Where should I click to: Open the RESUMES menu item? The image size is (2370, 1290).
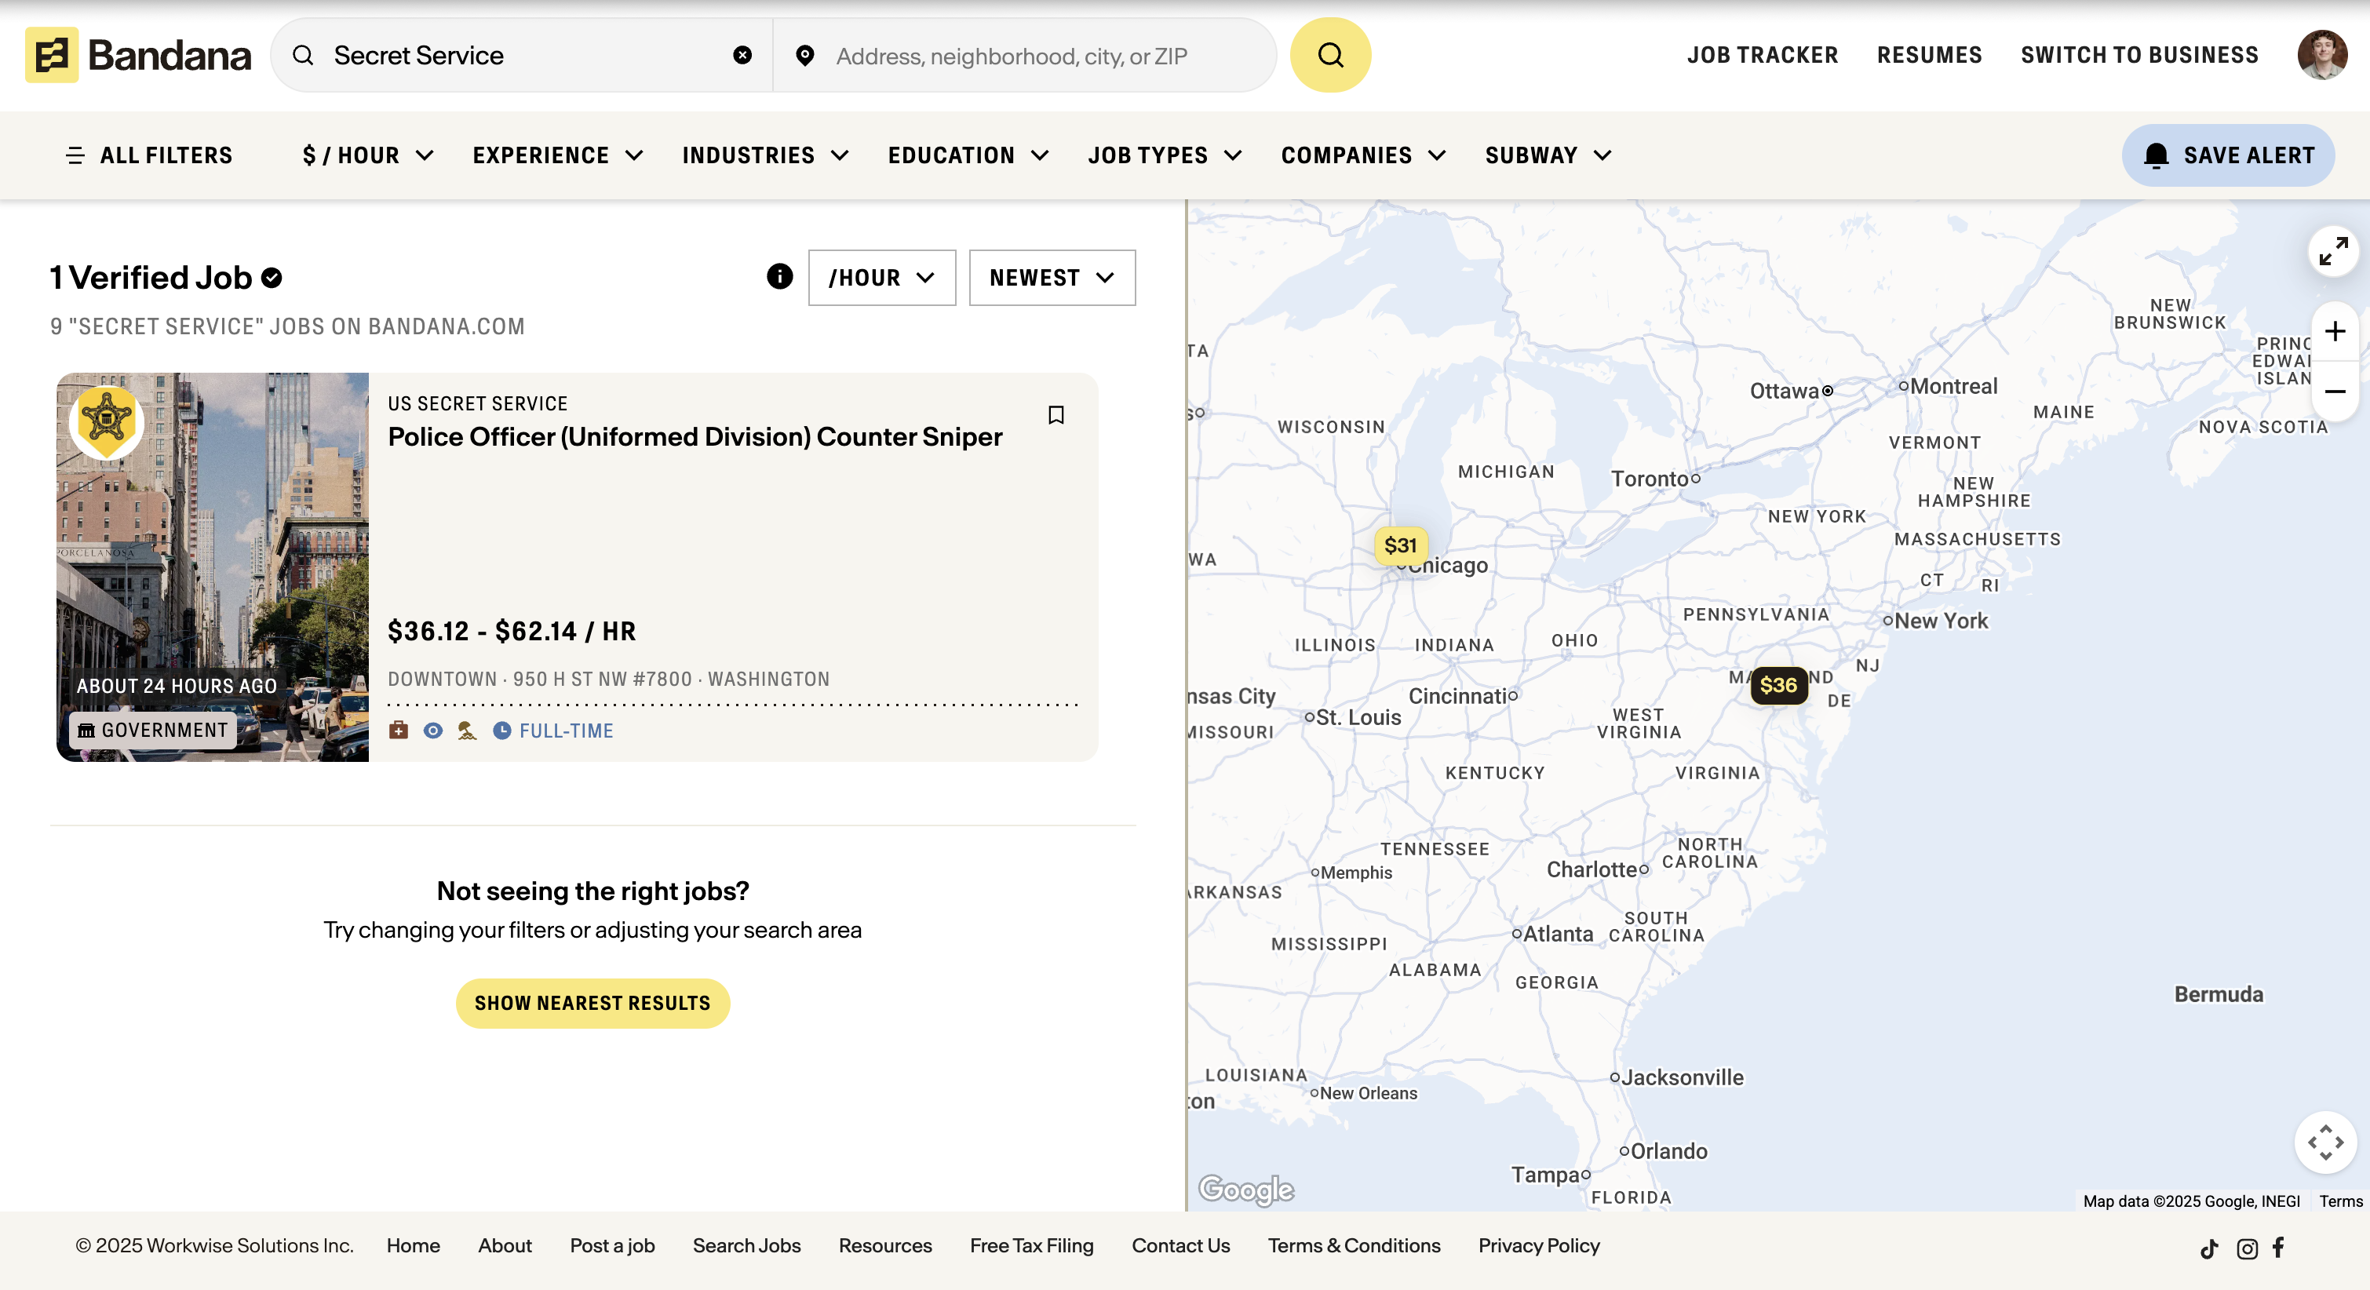pos(1929,55)
